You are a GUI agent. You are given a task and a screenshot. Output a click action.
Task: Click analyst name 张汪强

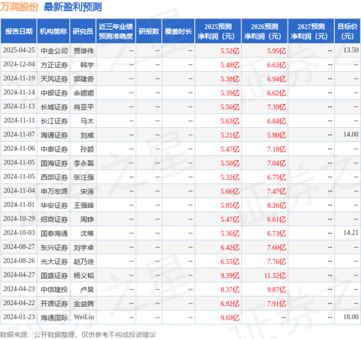[x=83, y=178]
